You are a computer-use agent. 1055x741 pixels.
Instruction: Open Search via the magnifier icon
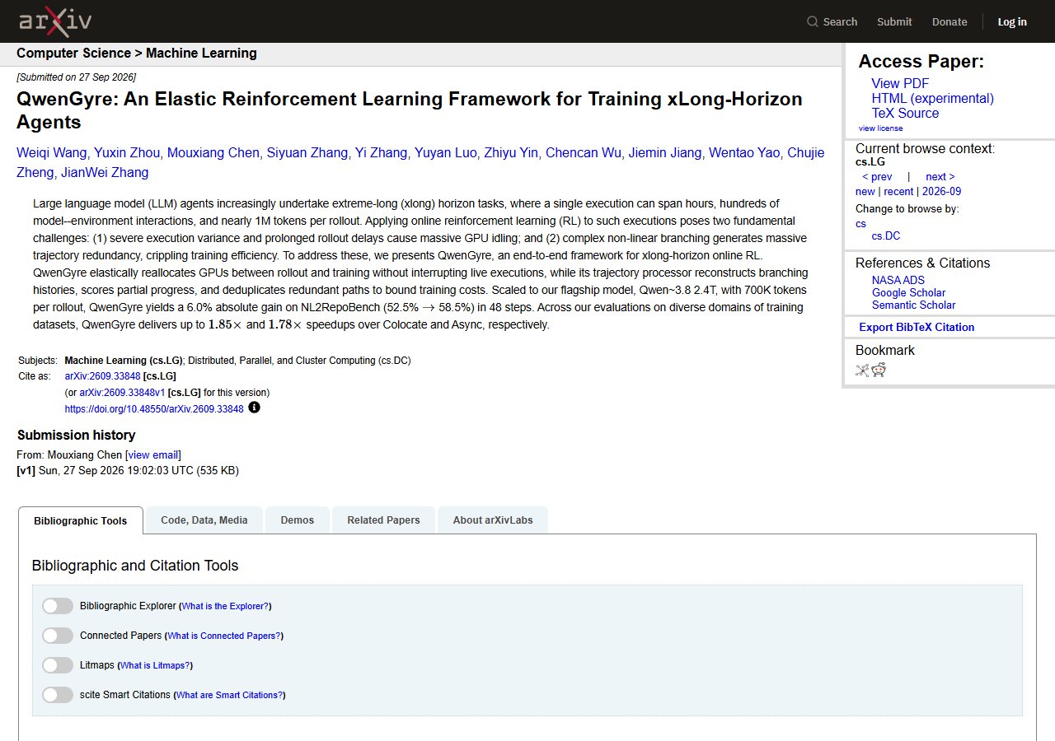tap(813, 21)
